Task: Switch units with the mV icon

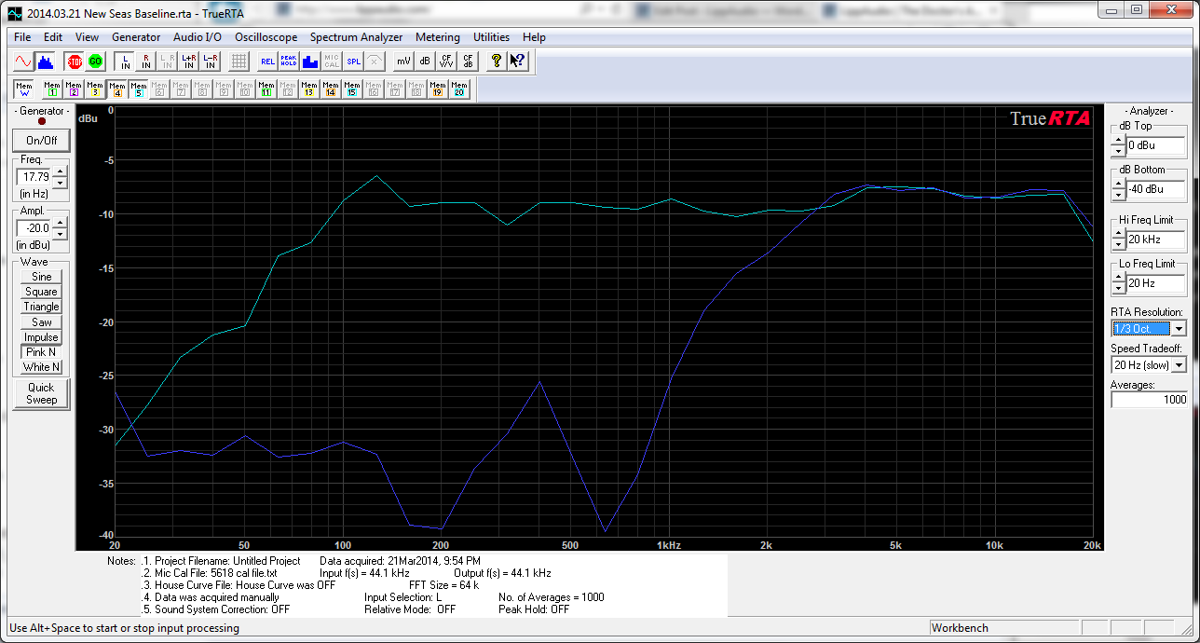Action: point(403,62)
